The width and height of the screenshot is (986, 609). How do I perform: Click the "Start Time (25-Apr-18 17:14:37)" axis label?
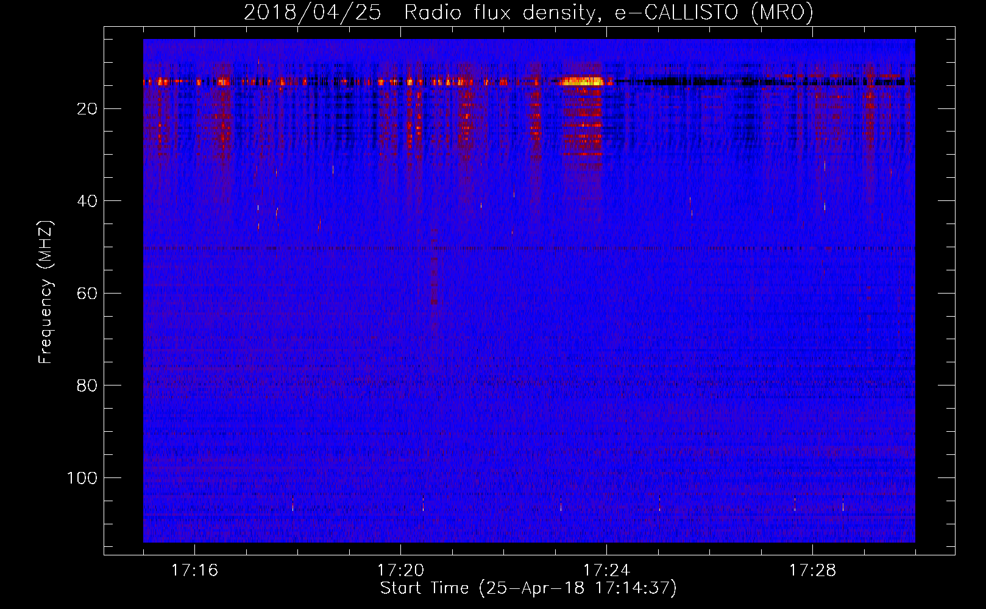(x=528, y=588)
